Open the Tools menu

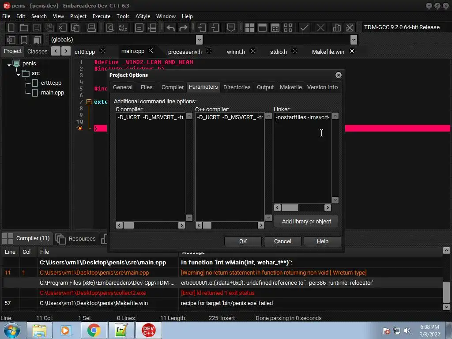coord(123,16)
